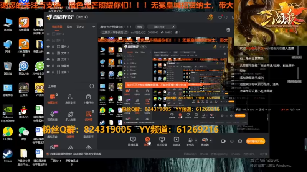Screen dimensions: 307x172
Task: Open 腾讯QQ desktop shortcut
Action: pyautogui.click(x=24, y=112)
